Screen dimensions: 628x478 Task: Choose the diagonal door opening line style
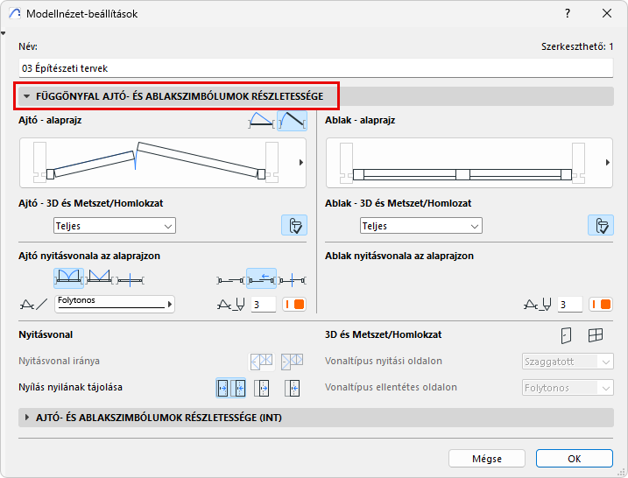(99, 278)
